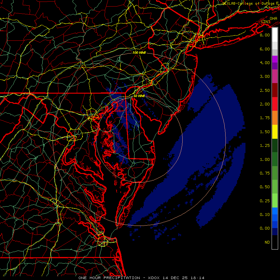This screenshot has height=280, width=280.
Task: Click the 1.25 legend value
Action: point(265,146)
